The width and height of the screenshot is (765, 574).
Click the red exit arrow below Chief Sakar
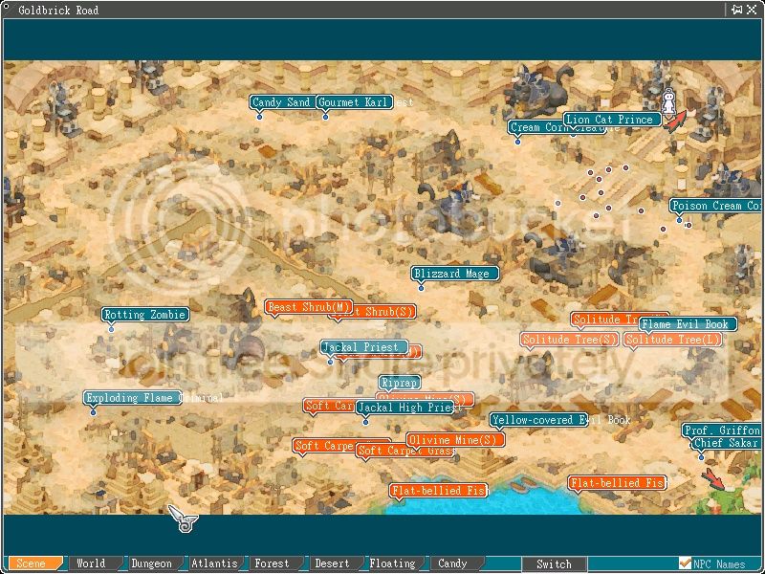coord(713,477)
